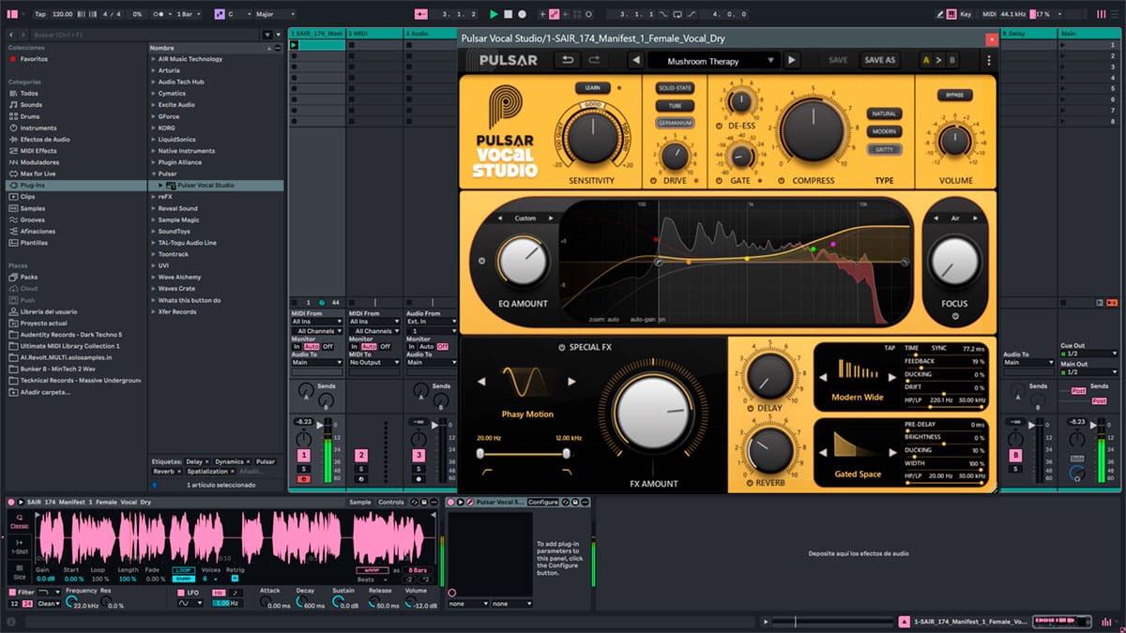Collapse the Pulsar plug-in folder
Screen dimensions: 1126x633
click(x=153, y=173)
